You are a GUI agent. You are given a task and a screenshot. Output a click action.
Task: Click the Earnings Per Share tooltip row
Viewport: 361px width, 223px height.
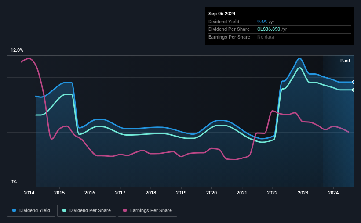tap(280, 37)
